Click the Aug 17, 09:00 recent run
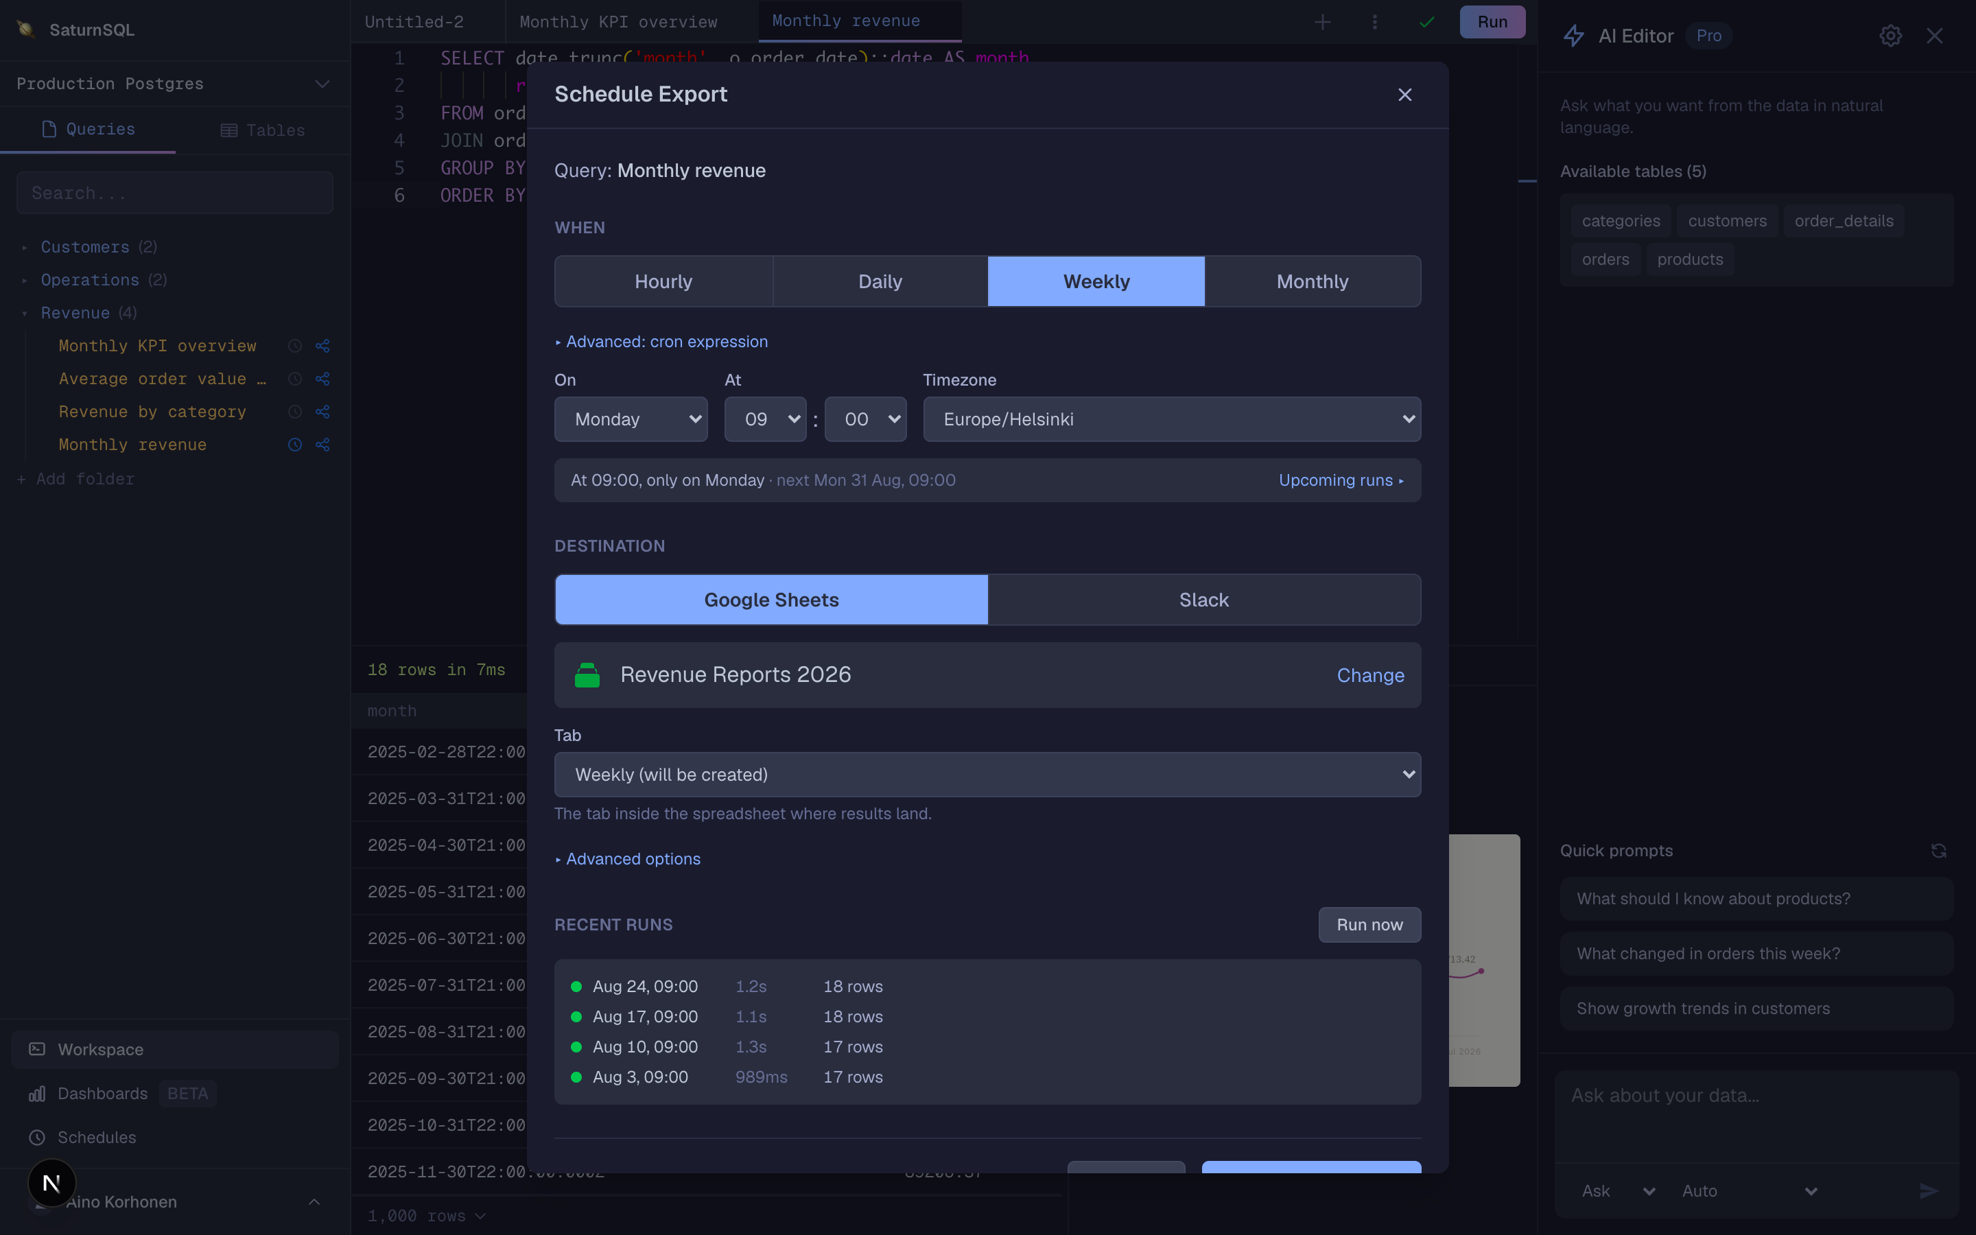Screen dimensions: 1976x1235 (x=987, y=1017)
